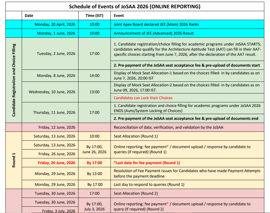Select the date 'Monday, 20 April, 2026'
The width and height of the screenshot is (270, 213).
click(x=55, y=25)
